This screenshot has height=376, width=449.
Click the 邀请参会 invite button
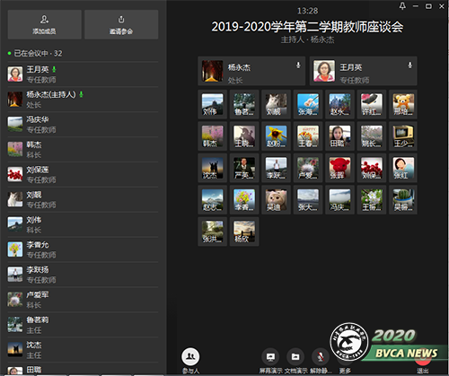coord(121,24)
